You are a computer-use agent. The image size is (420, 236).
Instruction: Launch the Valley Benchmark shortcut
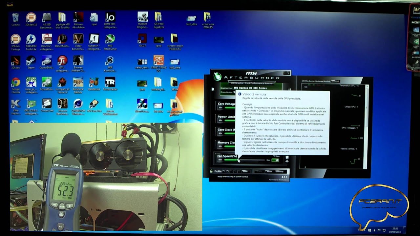[x=78, y=42]
